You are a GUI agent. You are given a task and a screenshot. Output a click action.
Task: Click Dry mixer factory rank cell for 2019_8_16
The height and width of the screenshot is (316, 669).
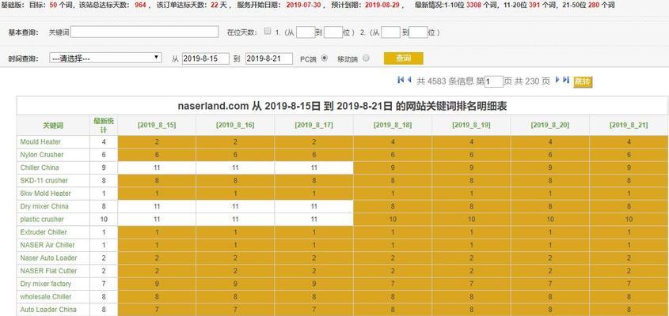[x=235, y=284]
